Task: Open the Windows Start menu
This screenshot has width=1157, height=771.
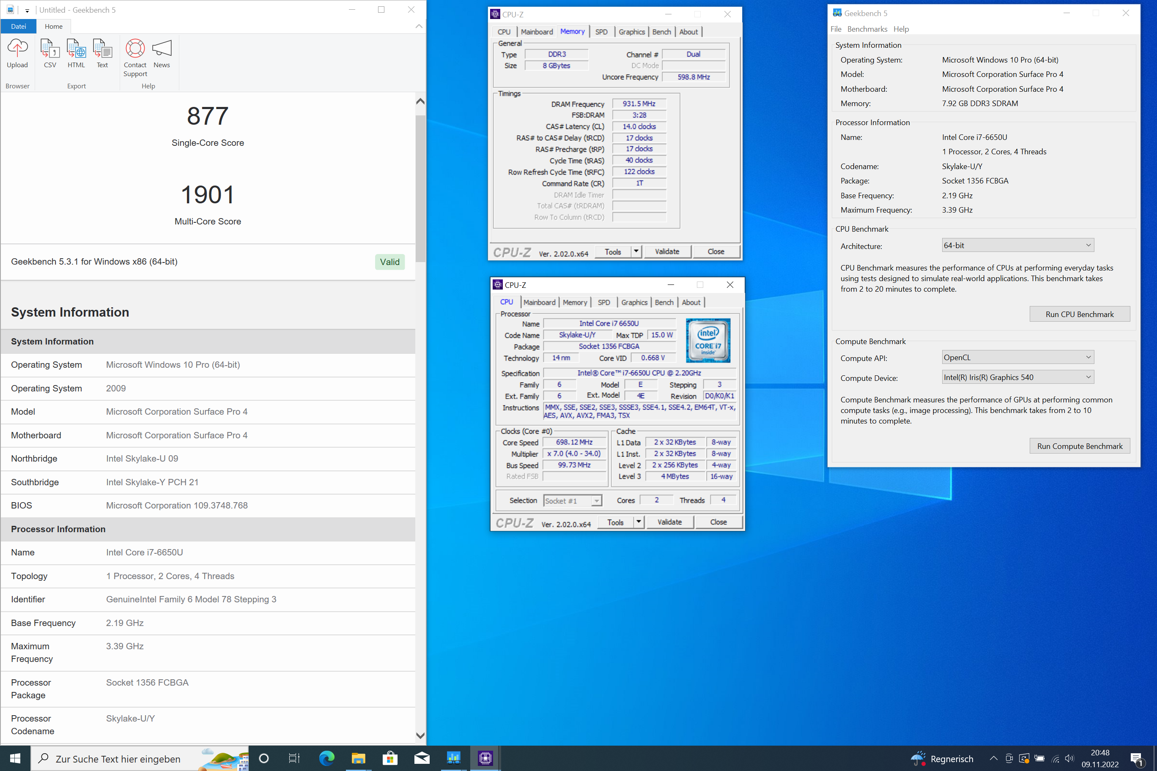Action: 15,759
